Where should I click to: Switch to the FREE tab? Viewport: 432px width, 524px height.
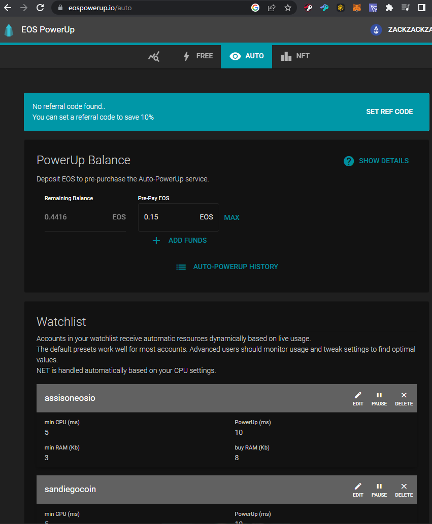coord(198,56)
